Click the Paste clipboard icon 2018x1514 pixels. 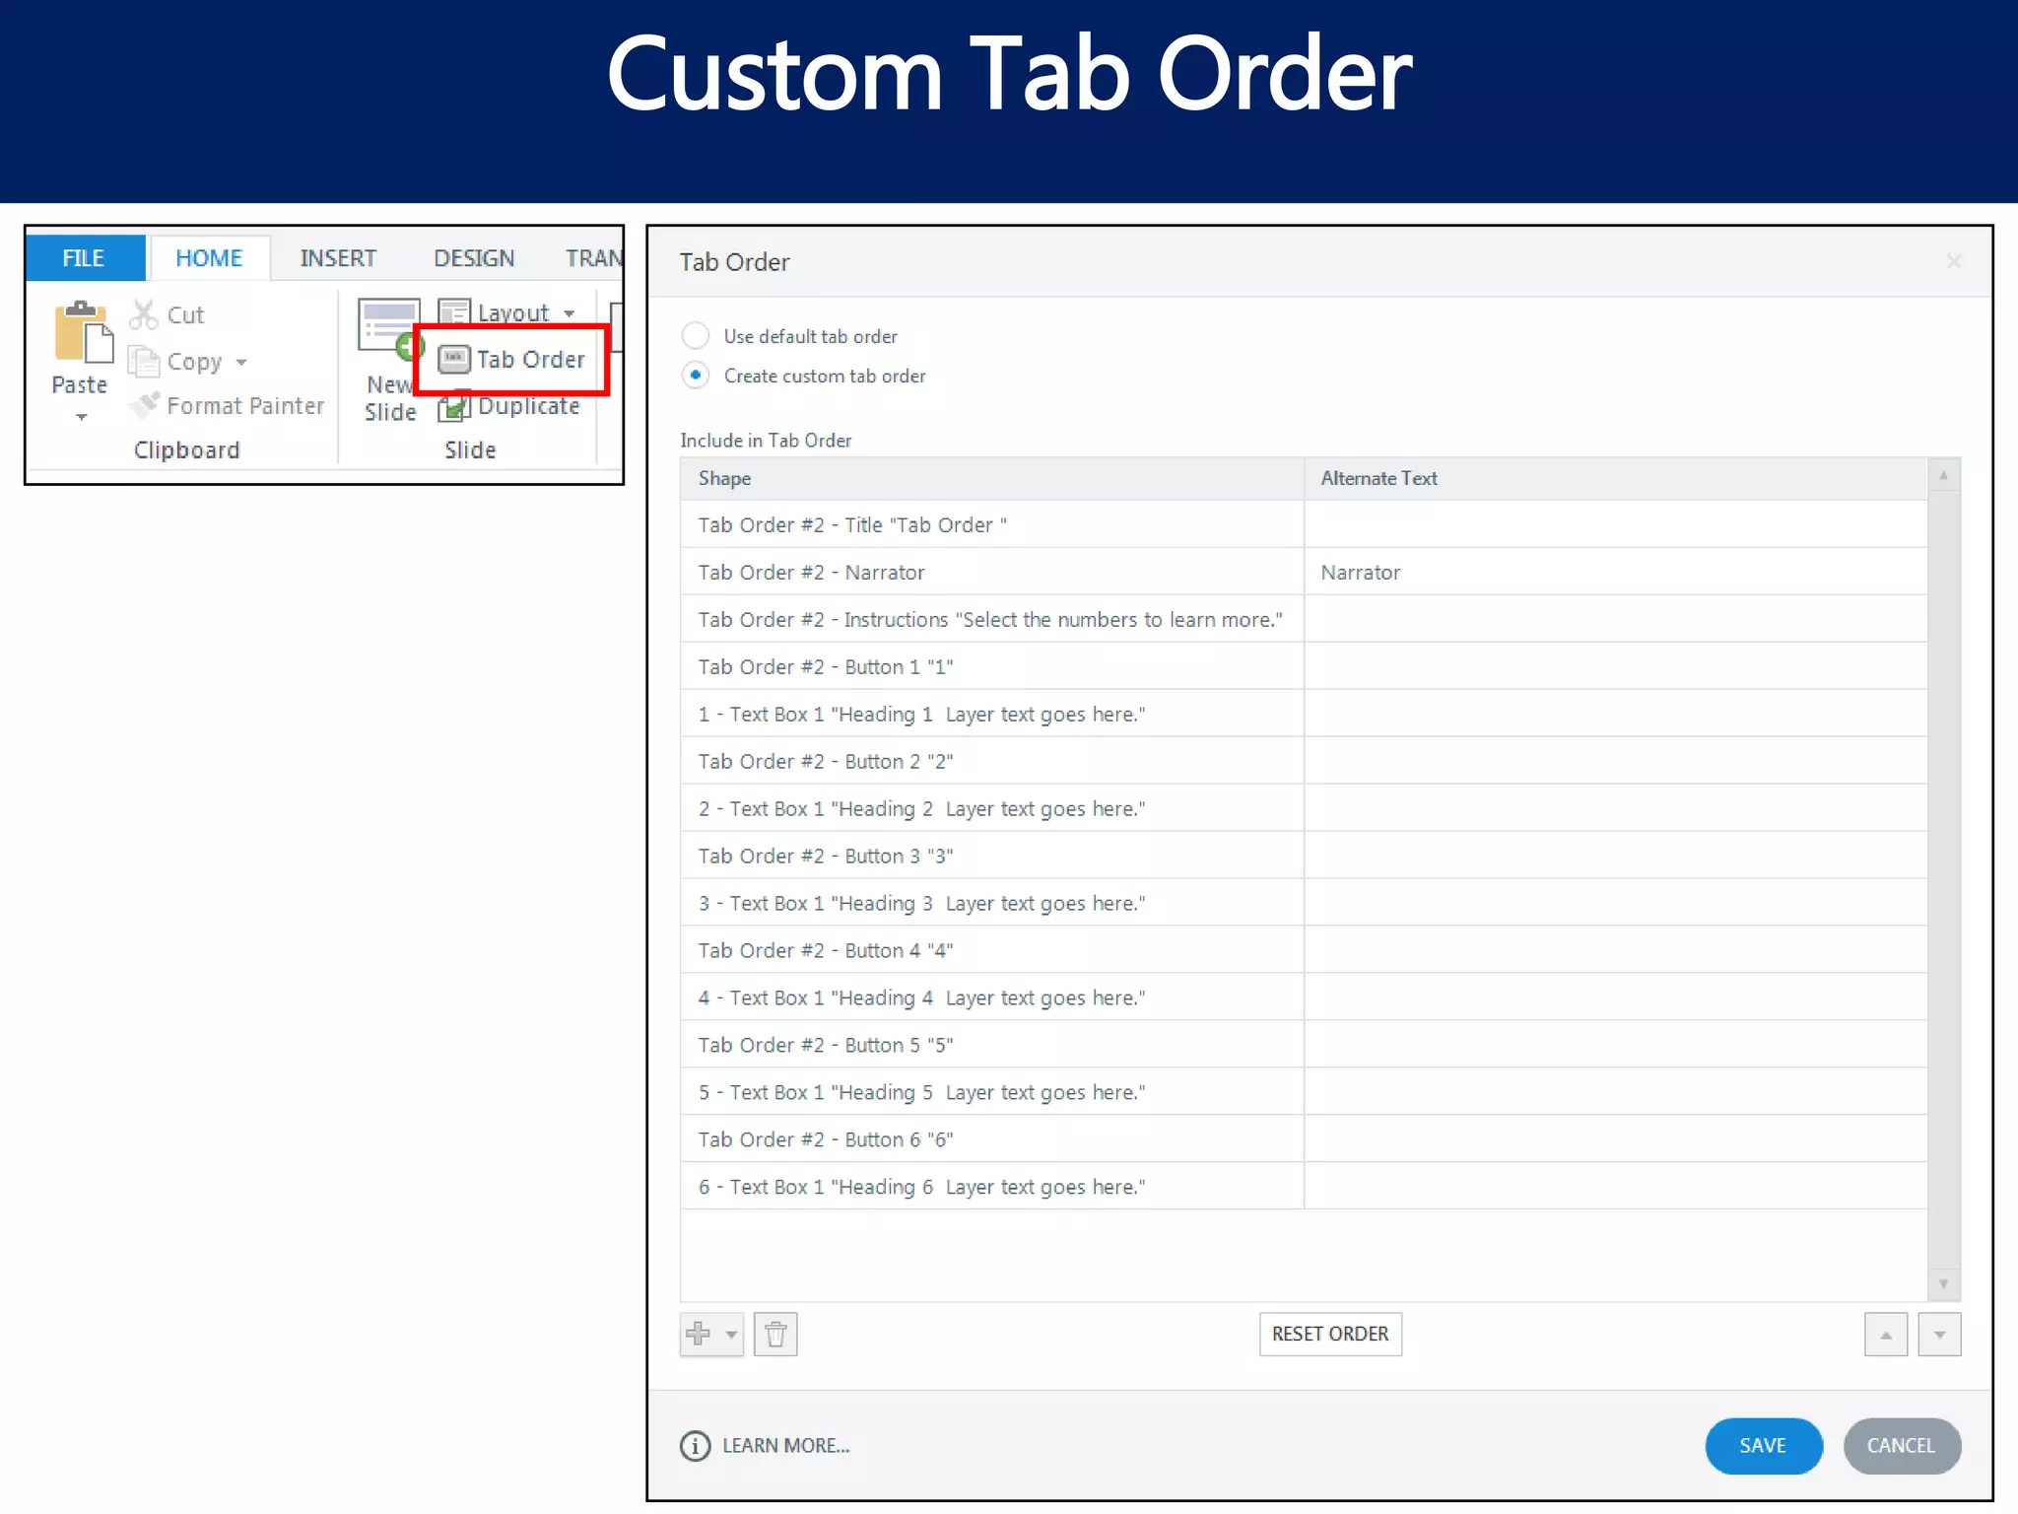point(83,331)
